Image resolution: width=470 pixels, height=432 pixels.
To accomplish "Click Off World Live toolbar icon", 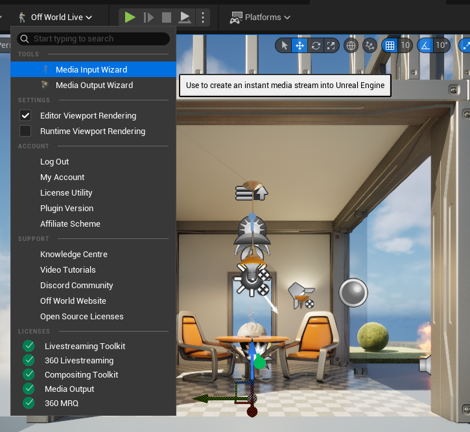I will pyautogui.click(x=22, y=17).
